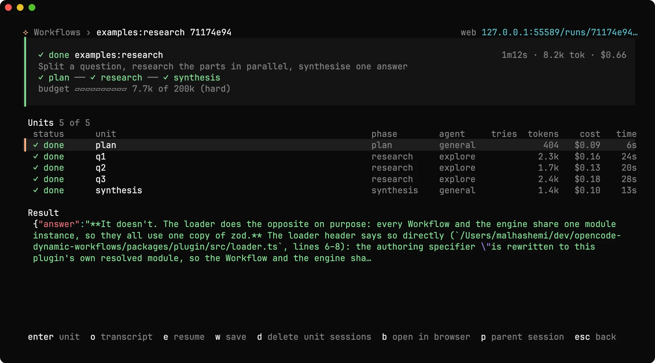Click the agent column header
The height and width of the screenshot is (363, 655).
coord(452,134)
